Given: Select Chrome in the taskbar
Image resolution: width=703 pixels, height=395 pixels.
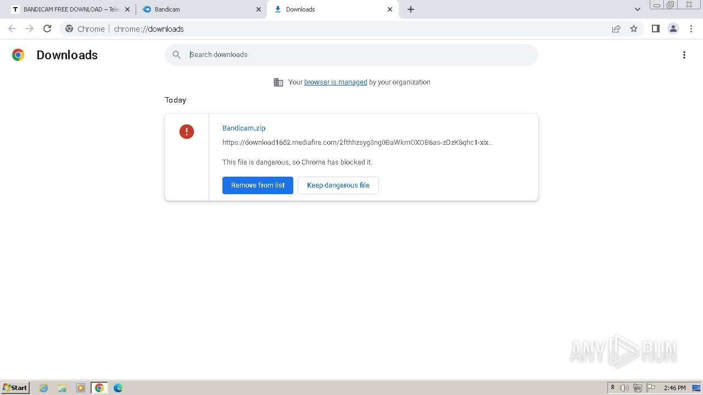Looking at the screenshot, I should (x=99, y=388).
